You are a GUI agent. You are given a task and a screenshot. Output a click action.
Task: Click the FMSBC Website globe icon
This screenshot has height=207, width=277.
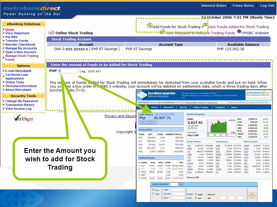point(239,32)
